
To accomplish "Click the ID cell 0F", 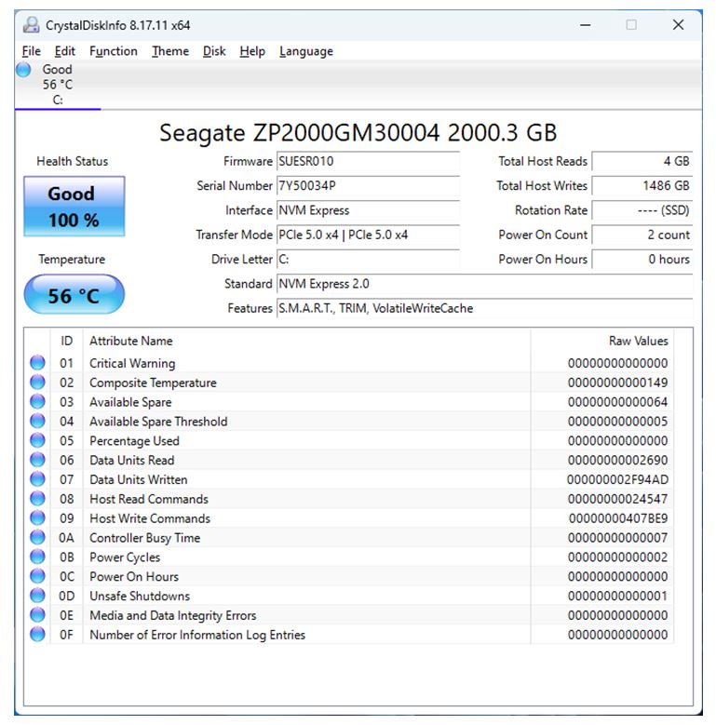I will click(67, 636).
